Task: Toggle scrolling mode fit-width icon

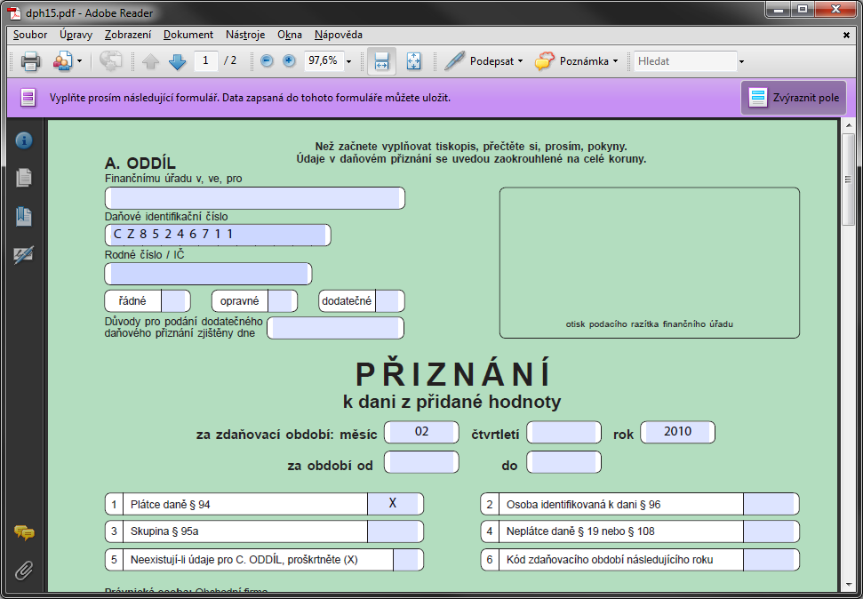Action: [381, 61]
